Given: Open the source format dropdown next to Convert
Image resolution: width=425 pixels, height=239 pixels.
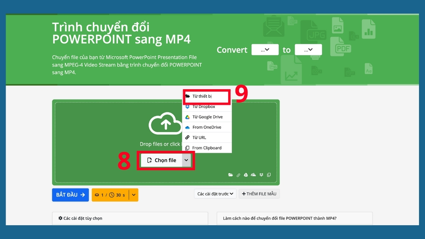Looking at the screenshot, I should tap(265, 50).
